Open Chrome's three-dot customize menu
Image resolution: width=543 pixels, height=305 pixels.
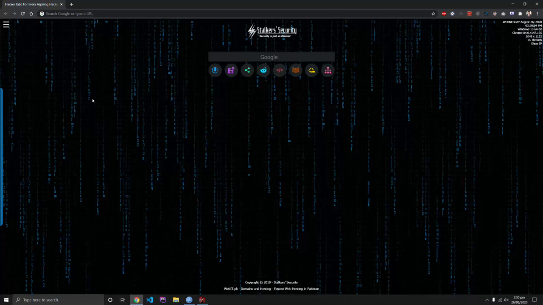point(537,14)
